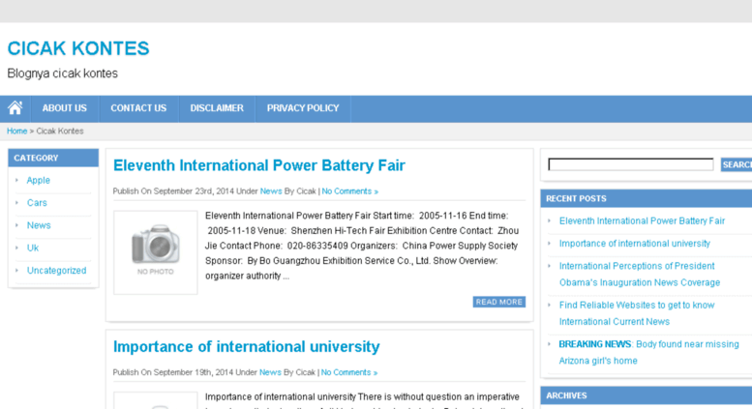The height and width of the screenshot is (409, 752).
Task: Click the Cicak Kontes site title
Action: click(78, 48)
